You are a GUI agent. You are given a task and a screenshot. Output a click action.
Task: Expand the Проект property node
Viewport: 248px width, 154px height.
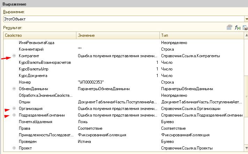tap(14, 148)
